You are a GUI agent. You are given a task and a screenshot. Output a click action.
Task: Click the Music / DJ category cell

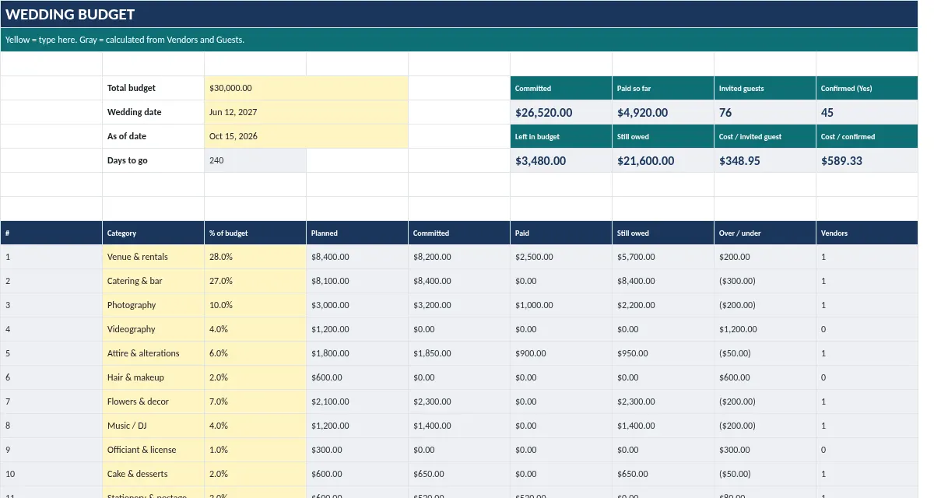point(153,426)
